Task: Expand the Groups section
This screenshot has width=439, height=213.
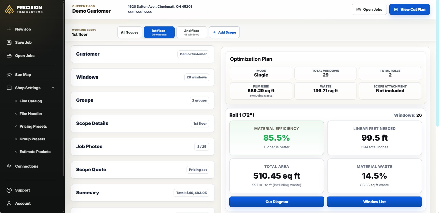Action: click(x=143, y=100)
